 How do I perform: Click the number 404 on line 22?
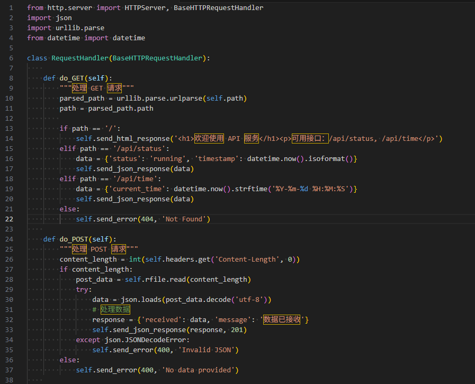(x=147, y=219)
